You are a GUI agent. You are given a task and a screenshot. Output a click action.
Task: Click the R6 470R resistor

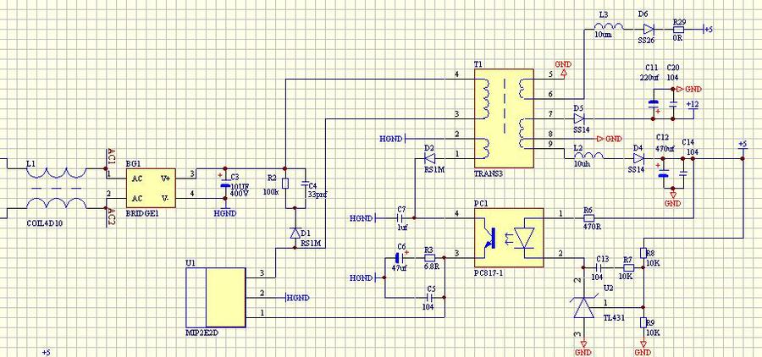[590, 217]
